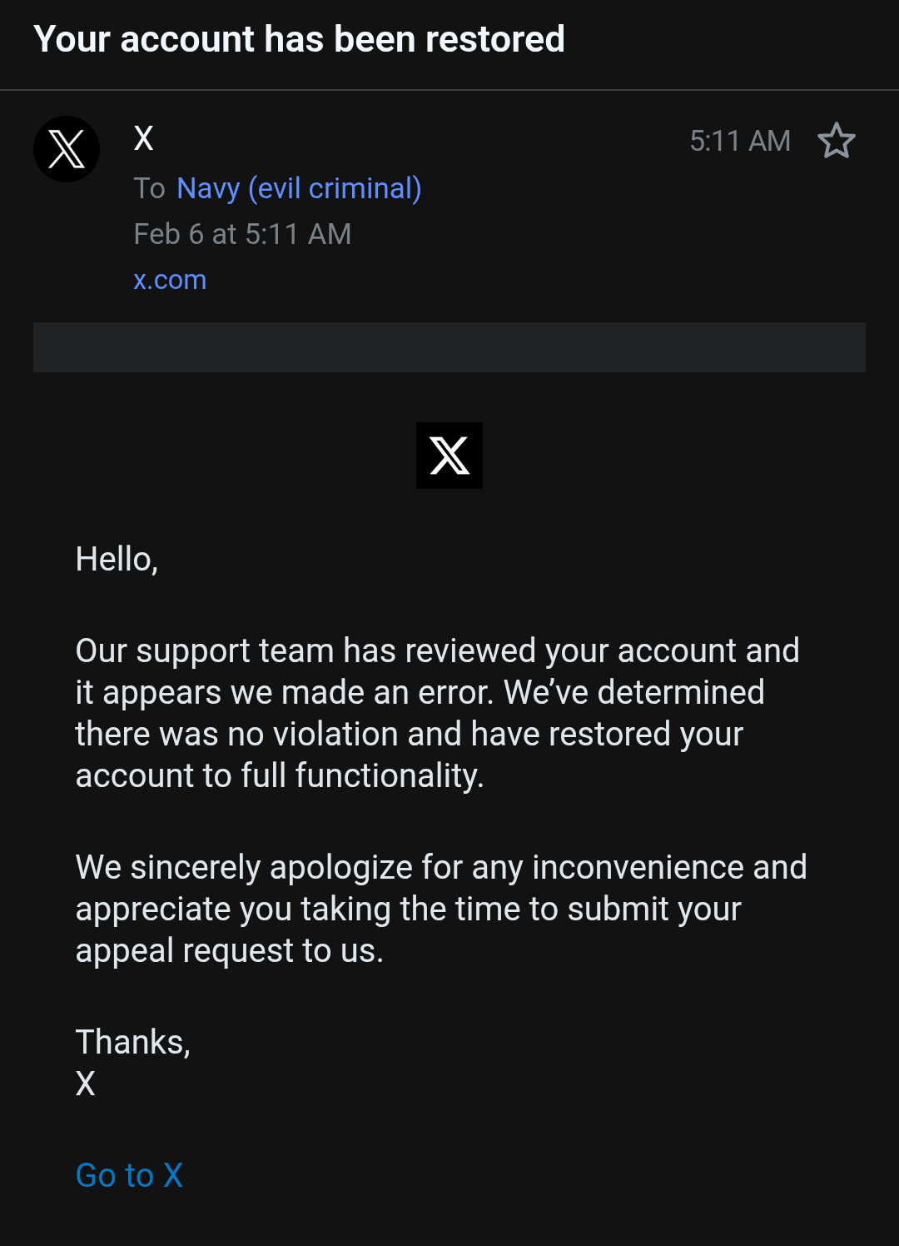899x1246 pixels.
Task: Click the 'Thanks,' sign-off text
Action: click(133, 1042)
